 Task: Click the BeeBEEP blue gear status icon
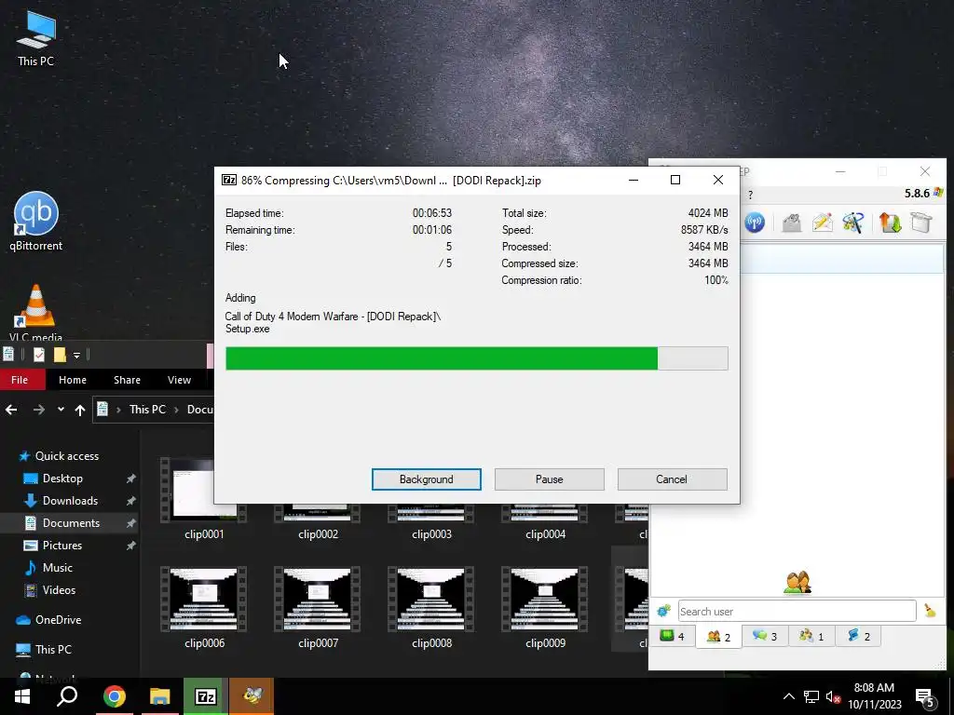[663, 611]
